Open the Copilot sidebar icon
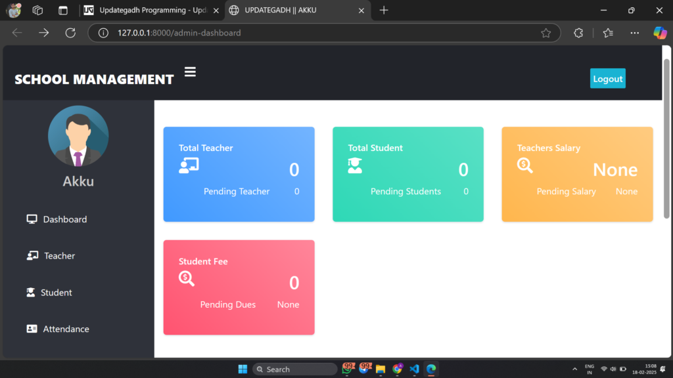Viewport: 673px width, 378px height. pyautogui.click(x=660, y=33)
